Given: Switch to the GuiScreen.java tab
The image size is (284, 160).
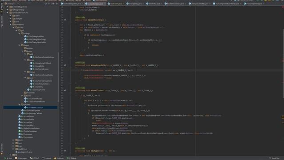Looking at the screenshot, I should (116, 4).
